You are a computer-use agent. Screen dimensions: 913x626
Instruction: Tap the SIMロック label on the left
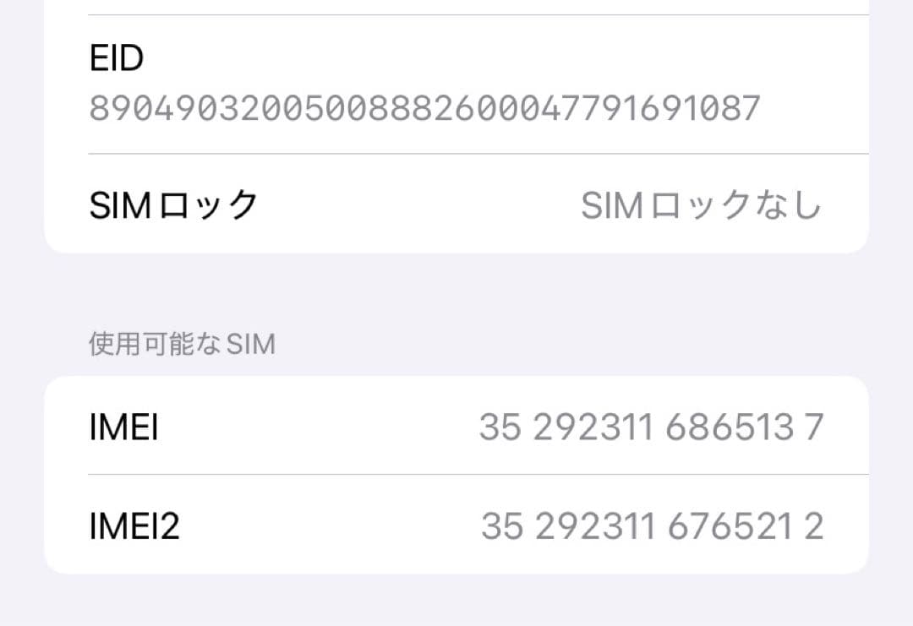pyautogui.click(x=173, y=203)
